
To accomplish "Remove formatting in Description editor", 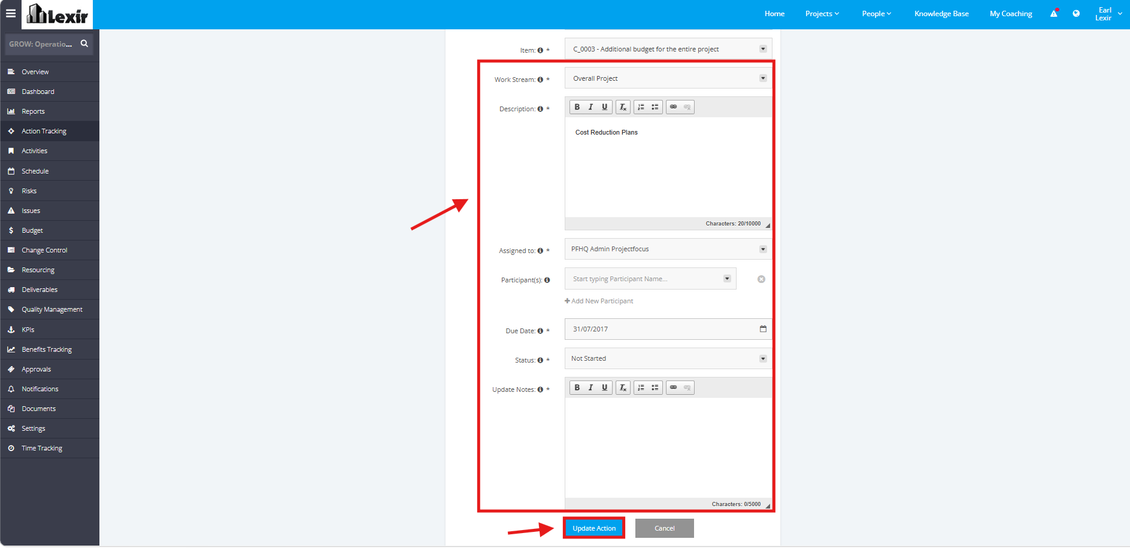I will pyautogui.click(x=623, y=107).
